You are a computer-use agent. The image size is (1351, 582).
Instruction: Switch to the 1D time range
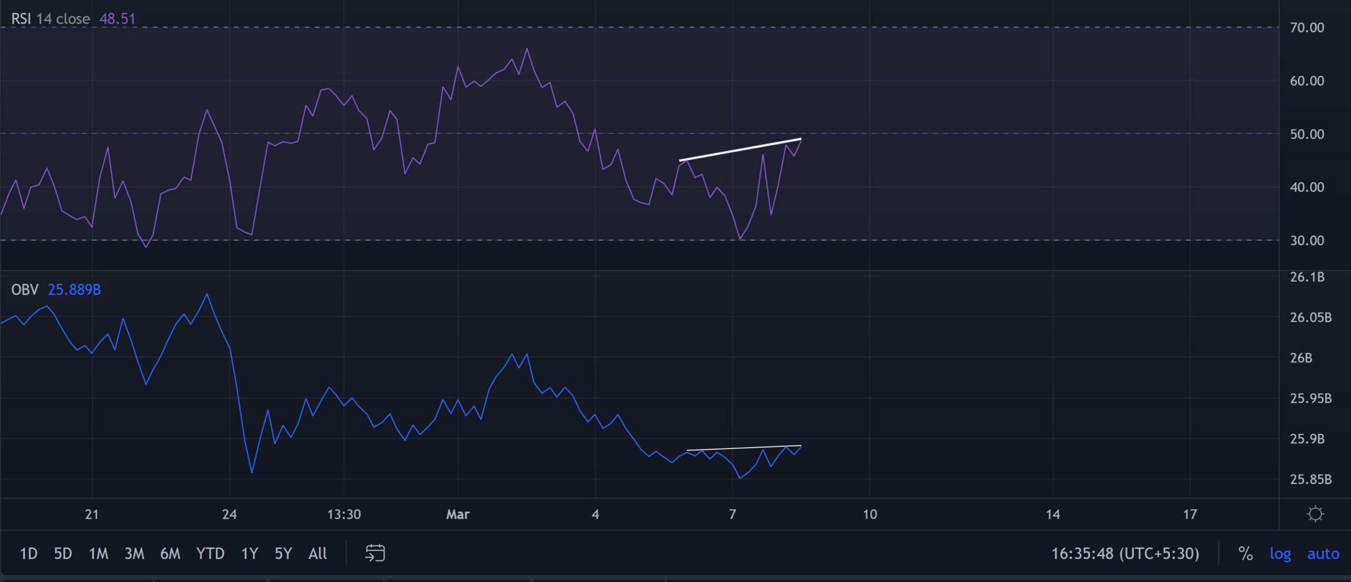coord(29,554)
